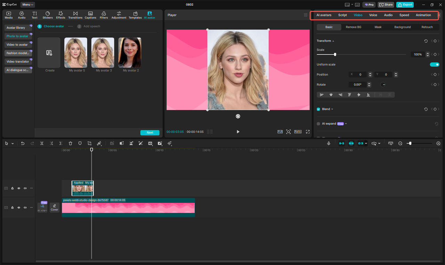Click the Next button
This screenshot has height=265, width=445.
click(149, 133)
